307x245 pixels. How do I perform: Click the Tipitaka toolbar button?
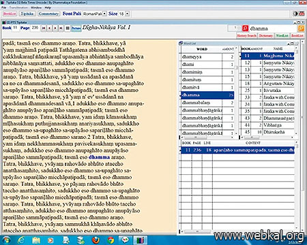click(27, 14)
